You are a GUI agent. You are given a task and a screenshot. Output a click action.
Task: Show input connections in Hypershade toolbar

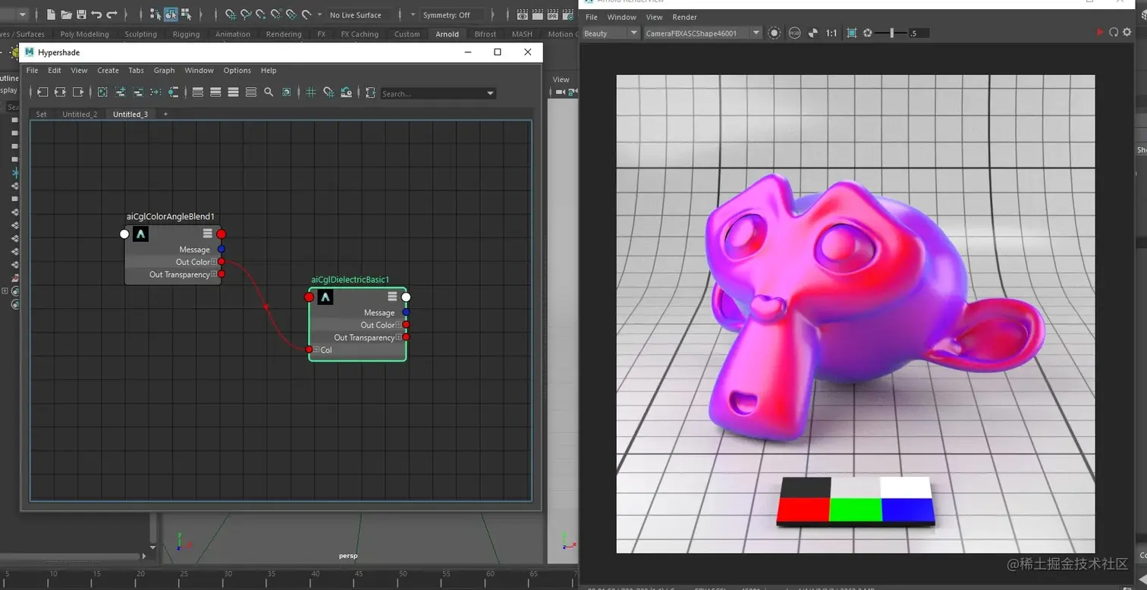42,93
